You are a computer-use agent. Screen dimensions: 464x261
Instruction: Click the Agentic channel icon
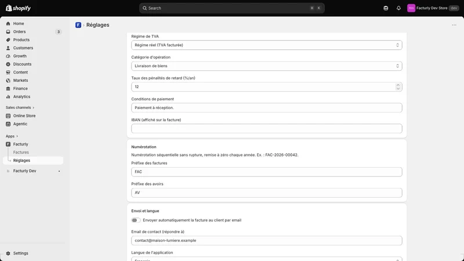(x=8, y=124)
